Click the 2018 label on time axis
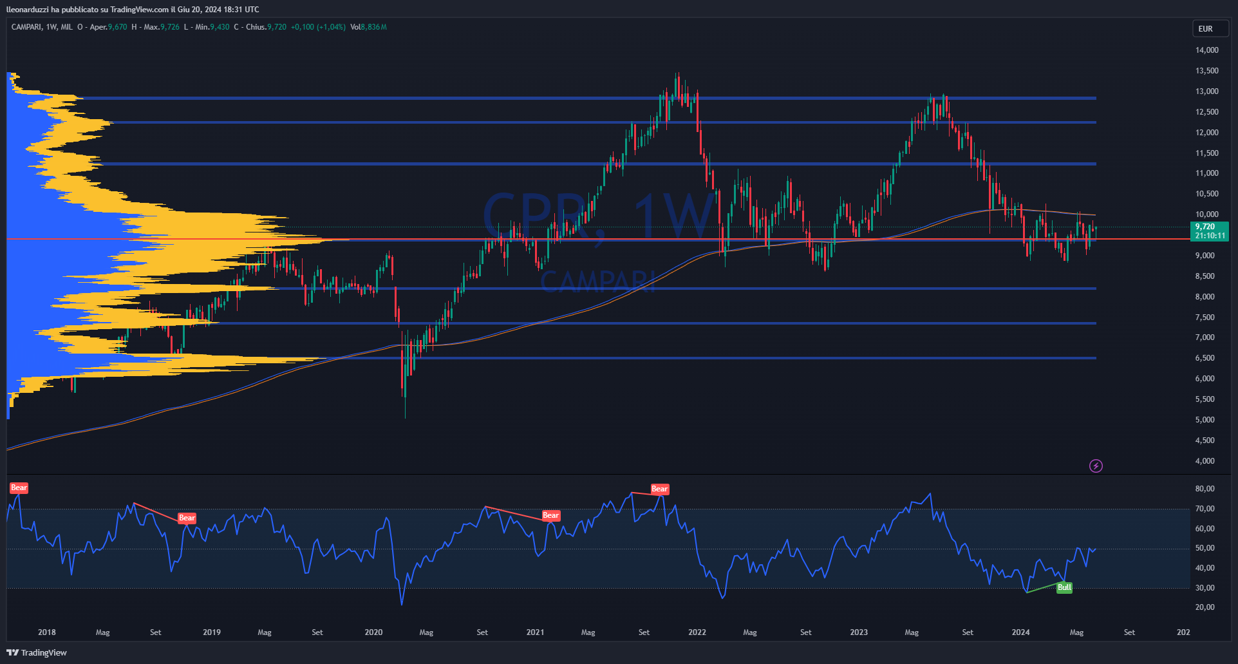 47,632
